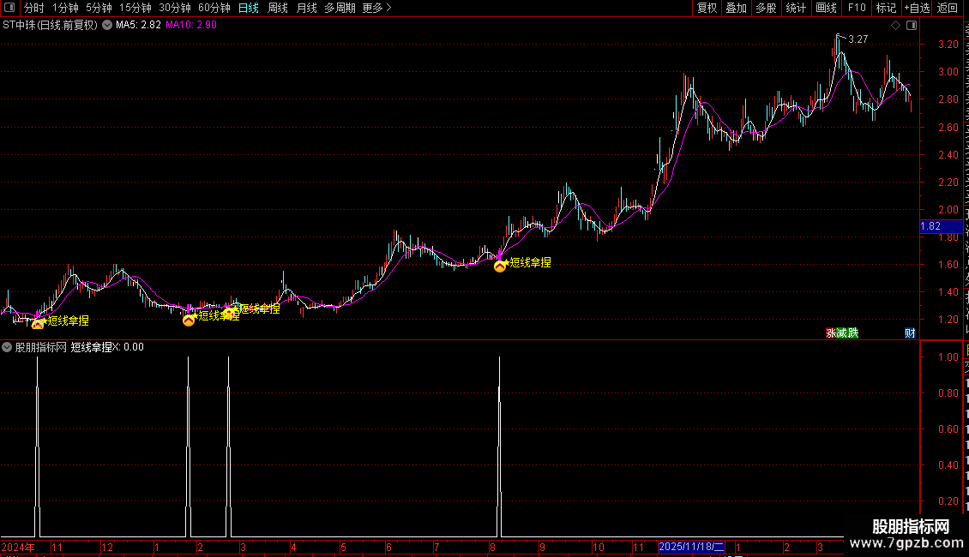Select the 1分钟 period tab
969x557 pixels.
coord(65,8)
